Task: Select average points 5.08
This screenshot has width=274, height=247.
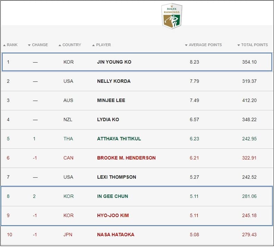Action: pos(194,234)
